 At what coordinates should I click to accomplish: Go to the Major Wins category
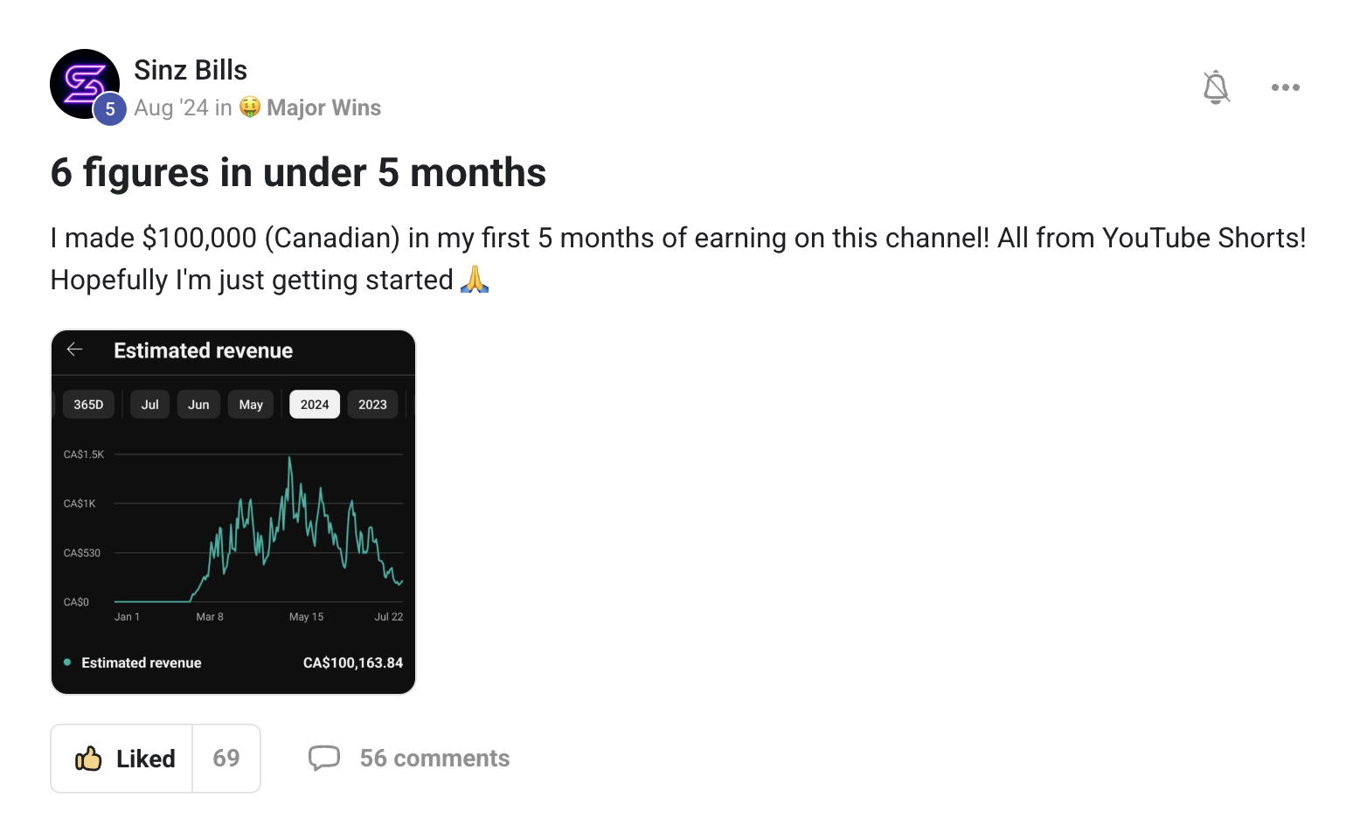(x=323, y=107)
